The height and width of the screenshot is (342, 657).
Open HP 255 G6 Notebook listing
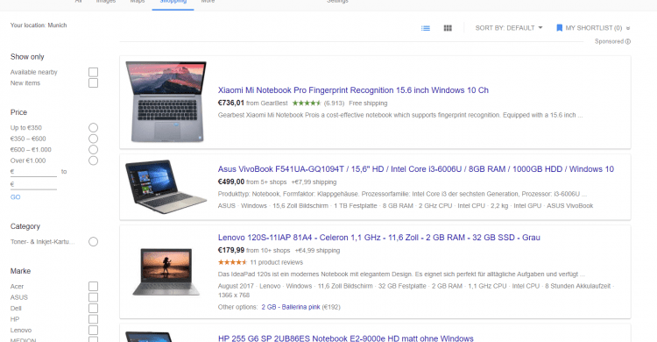click(x=346, y=338)
